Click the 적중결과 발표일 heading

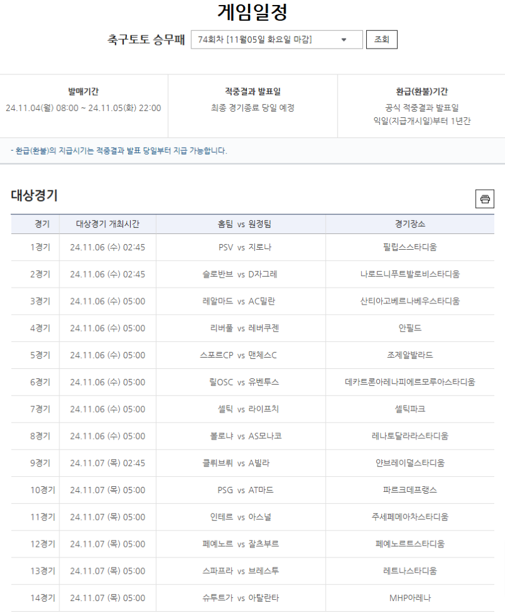click(x=252, y=91)
